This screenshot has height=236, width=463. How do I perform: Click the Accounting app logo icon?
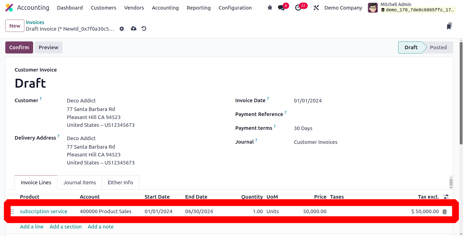tap(9, 8)
